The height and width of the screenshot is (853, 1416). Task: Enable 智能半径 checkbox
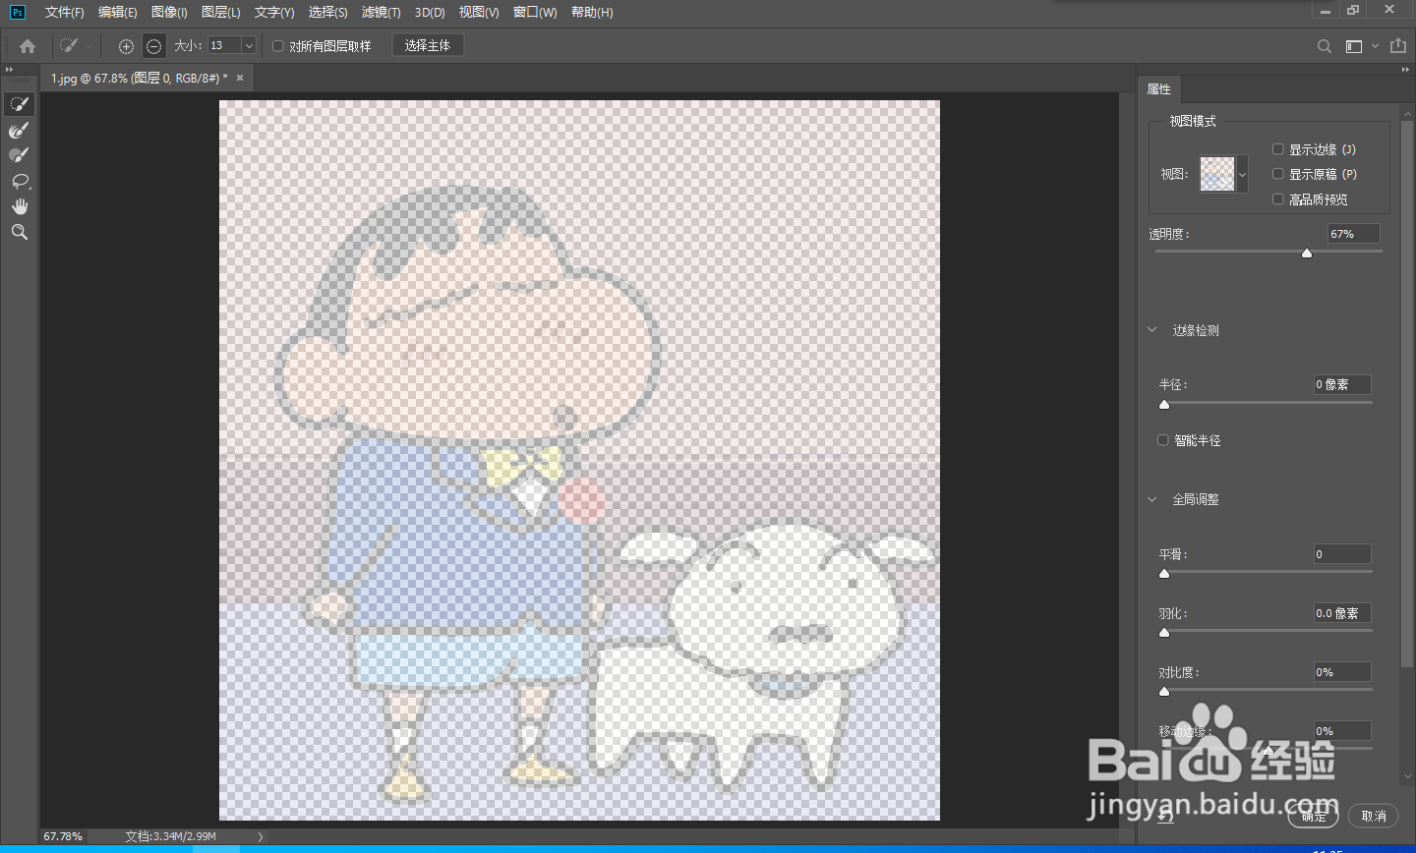1163,440
